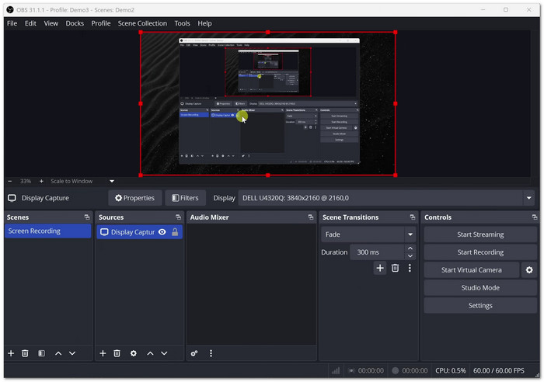Open virtual camera settings with the gear icon
The height and width of the screenshot is (382, 544).
pyautogui.click(x=529, y=269)
